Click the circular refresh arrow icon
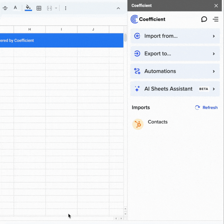Screen dimensions: 224x224 (197, 108)
